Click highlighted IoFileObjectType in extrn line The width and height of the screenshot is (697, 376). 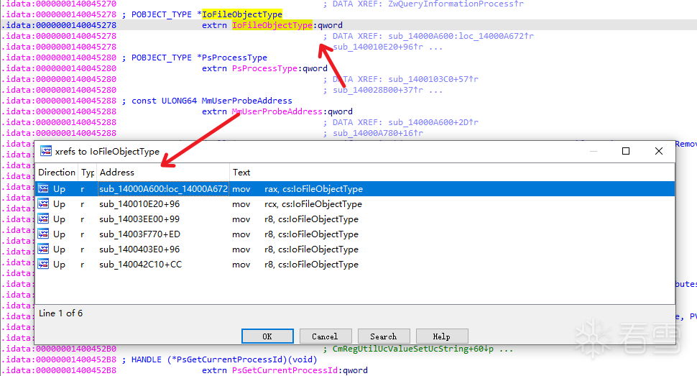(x=272, y=25)
